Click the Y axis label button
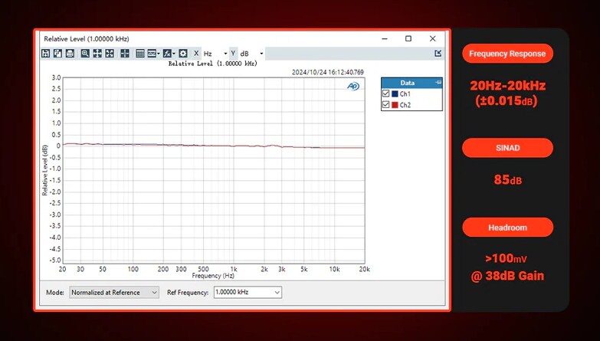The image size is (600, 341). pyautogui.click(x=233, y=54)
